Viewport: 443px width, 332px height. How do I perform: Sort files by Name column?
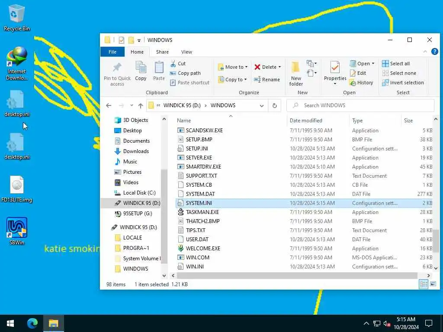(x=231, y=121)
